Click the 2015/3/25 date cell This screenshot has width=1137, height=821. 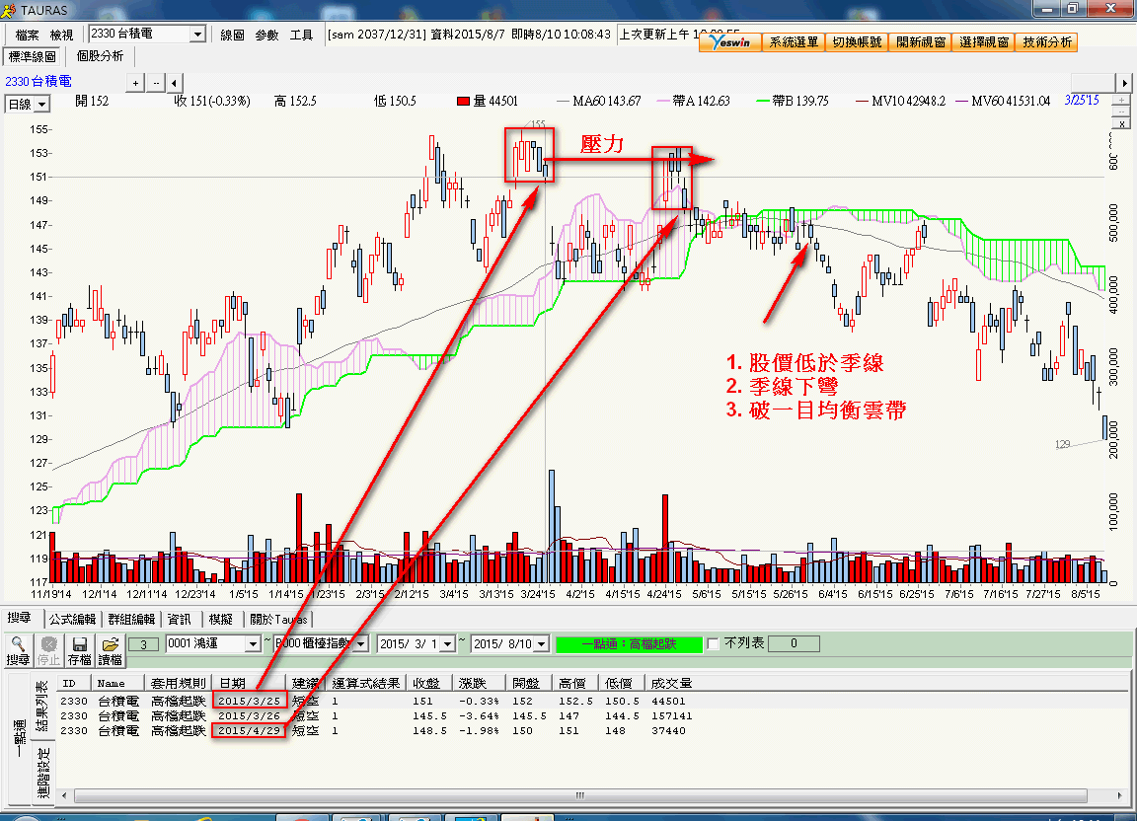(x=250, y=702)
